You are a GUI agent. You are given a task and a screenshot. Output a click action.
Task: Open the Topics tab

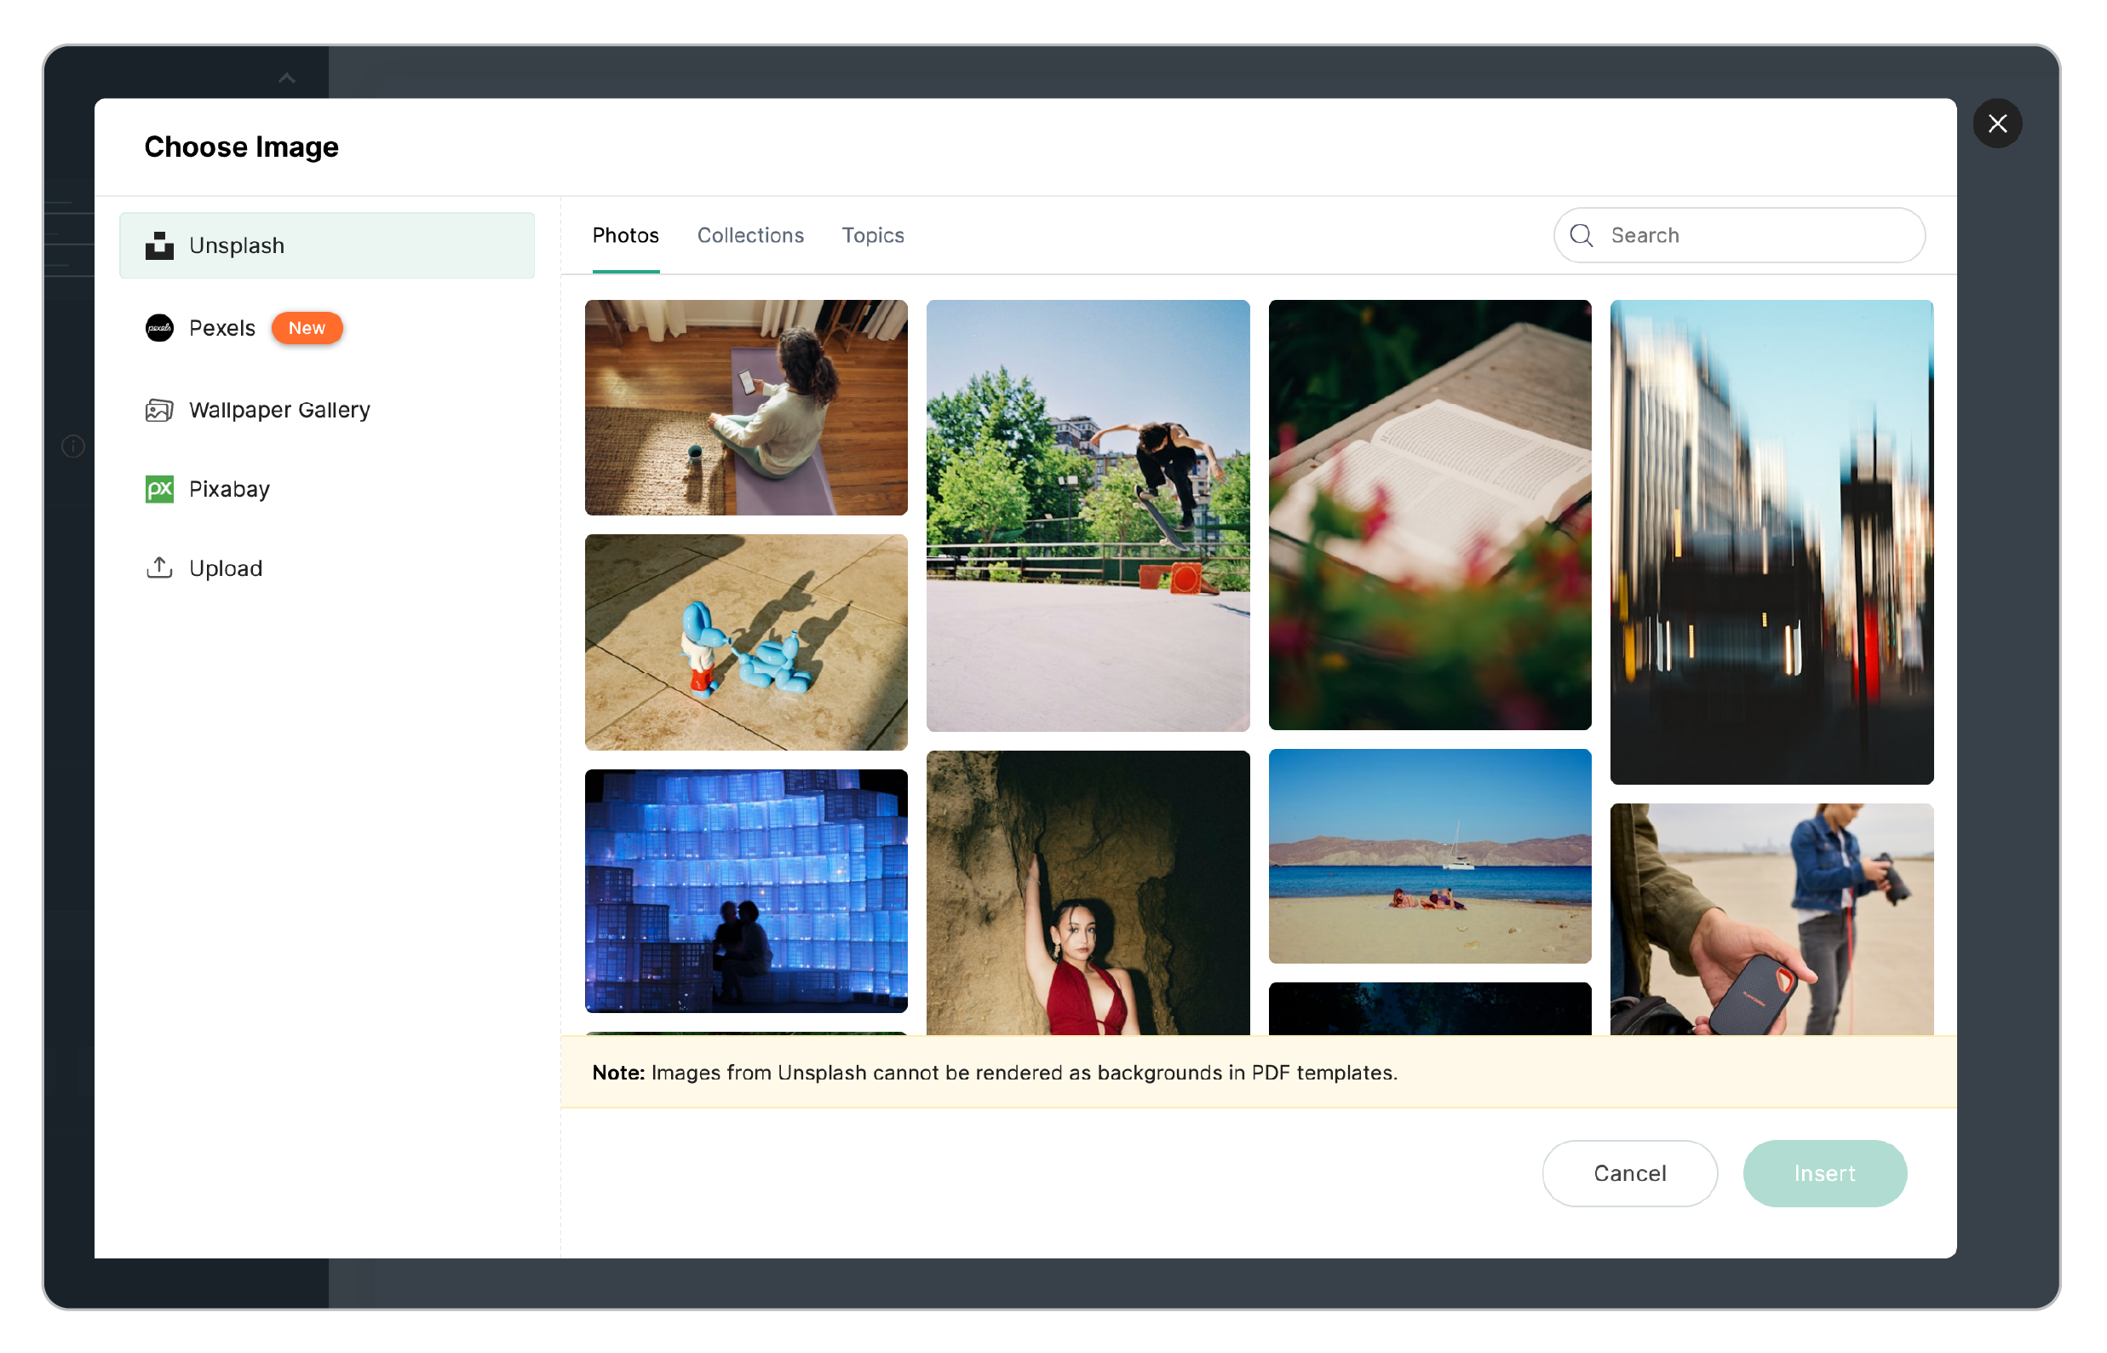point(872,235)
